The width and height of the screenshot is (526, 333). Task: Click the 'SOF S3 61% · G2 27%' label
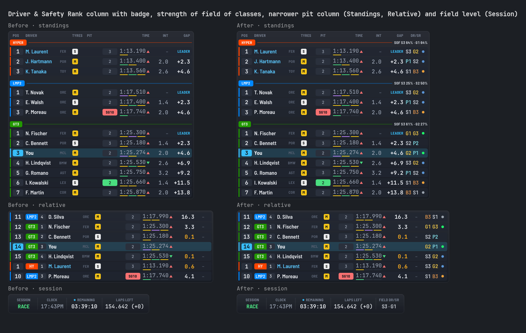point(411,124)
